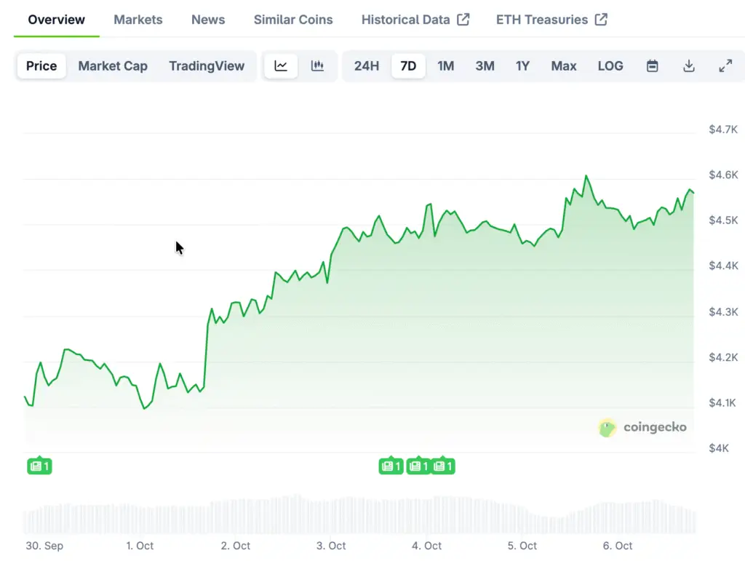
Task: Switch to line chart view icon
Action: tap(281, 66)
